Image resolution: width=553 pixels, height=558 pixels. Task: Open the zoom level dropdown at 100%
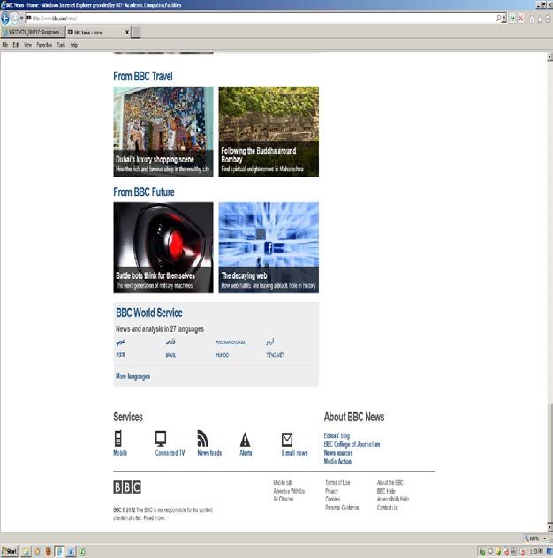[545, 539]
